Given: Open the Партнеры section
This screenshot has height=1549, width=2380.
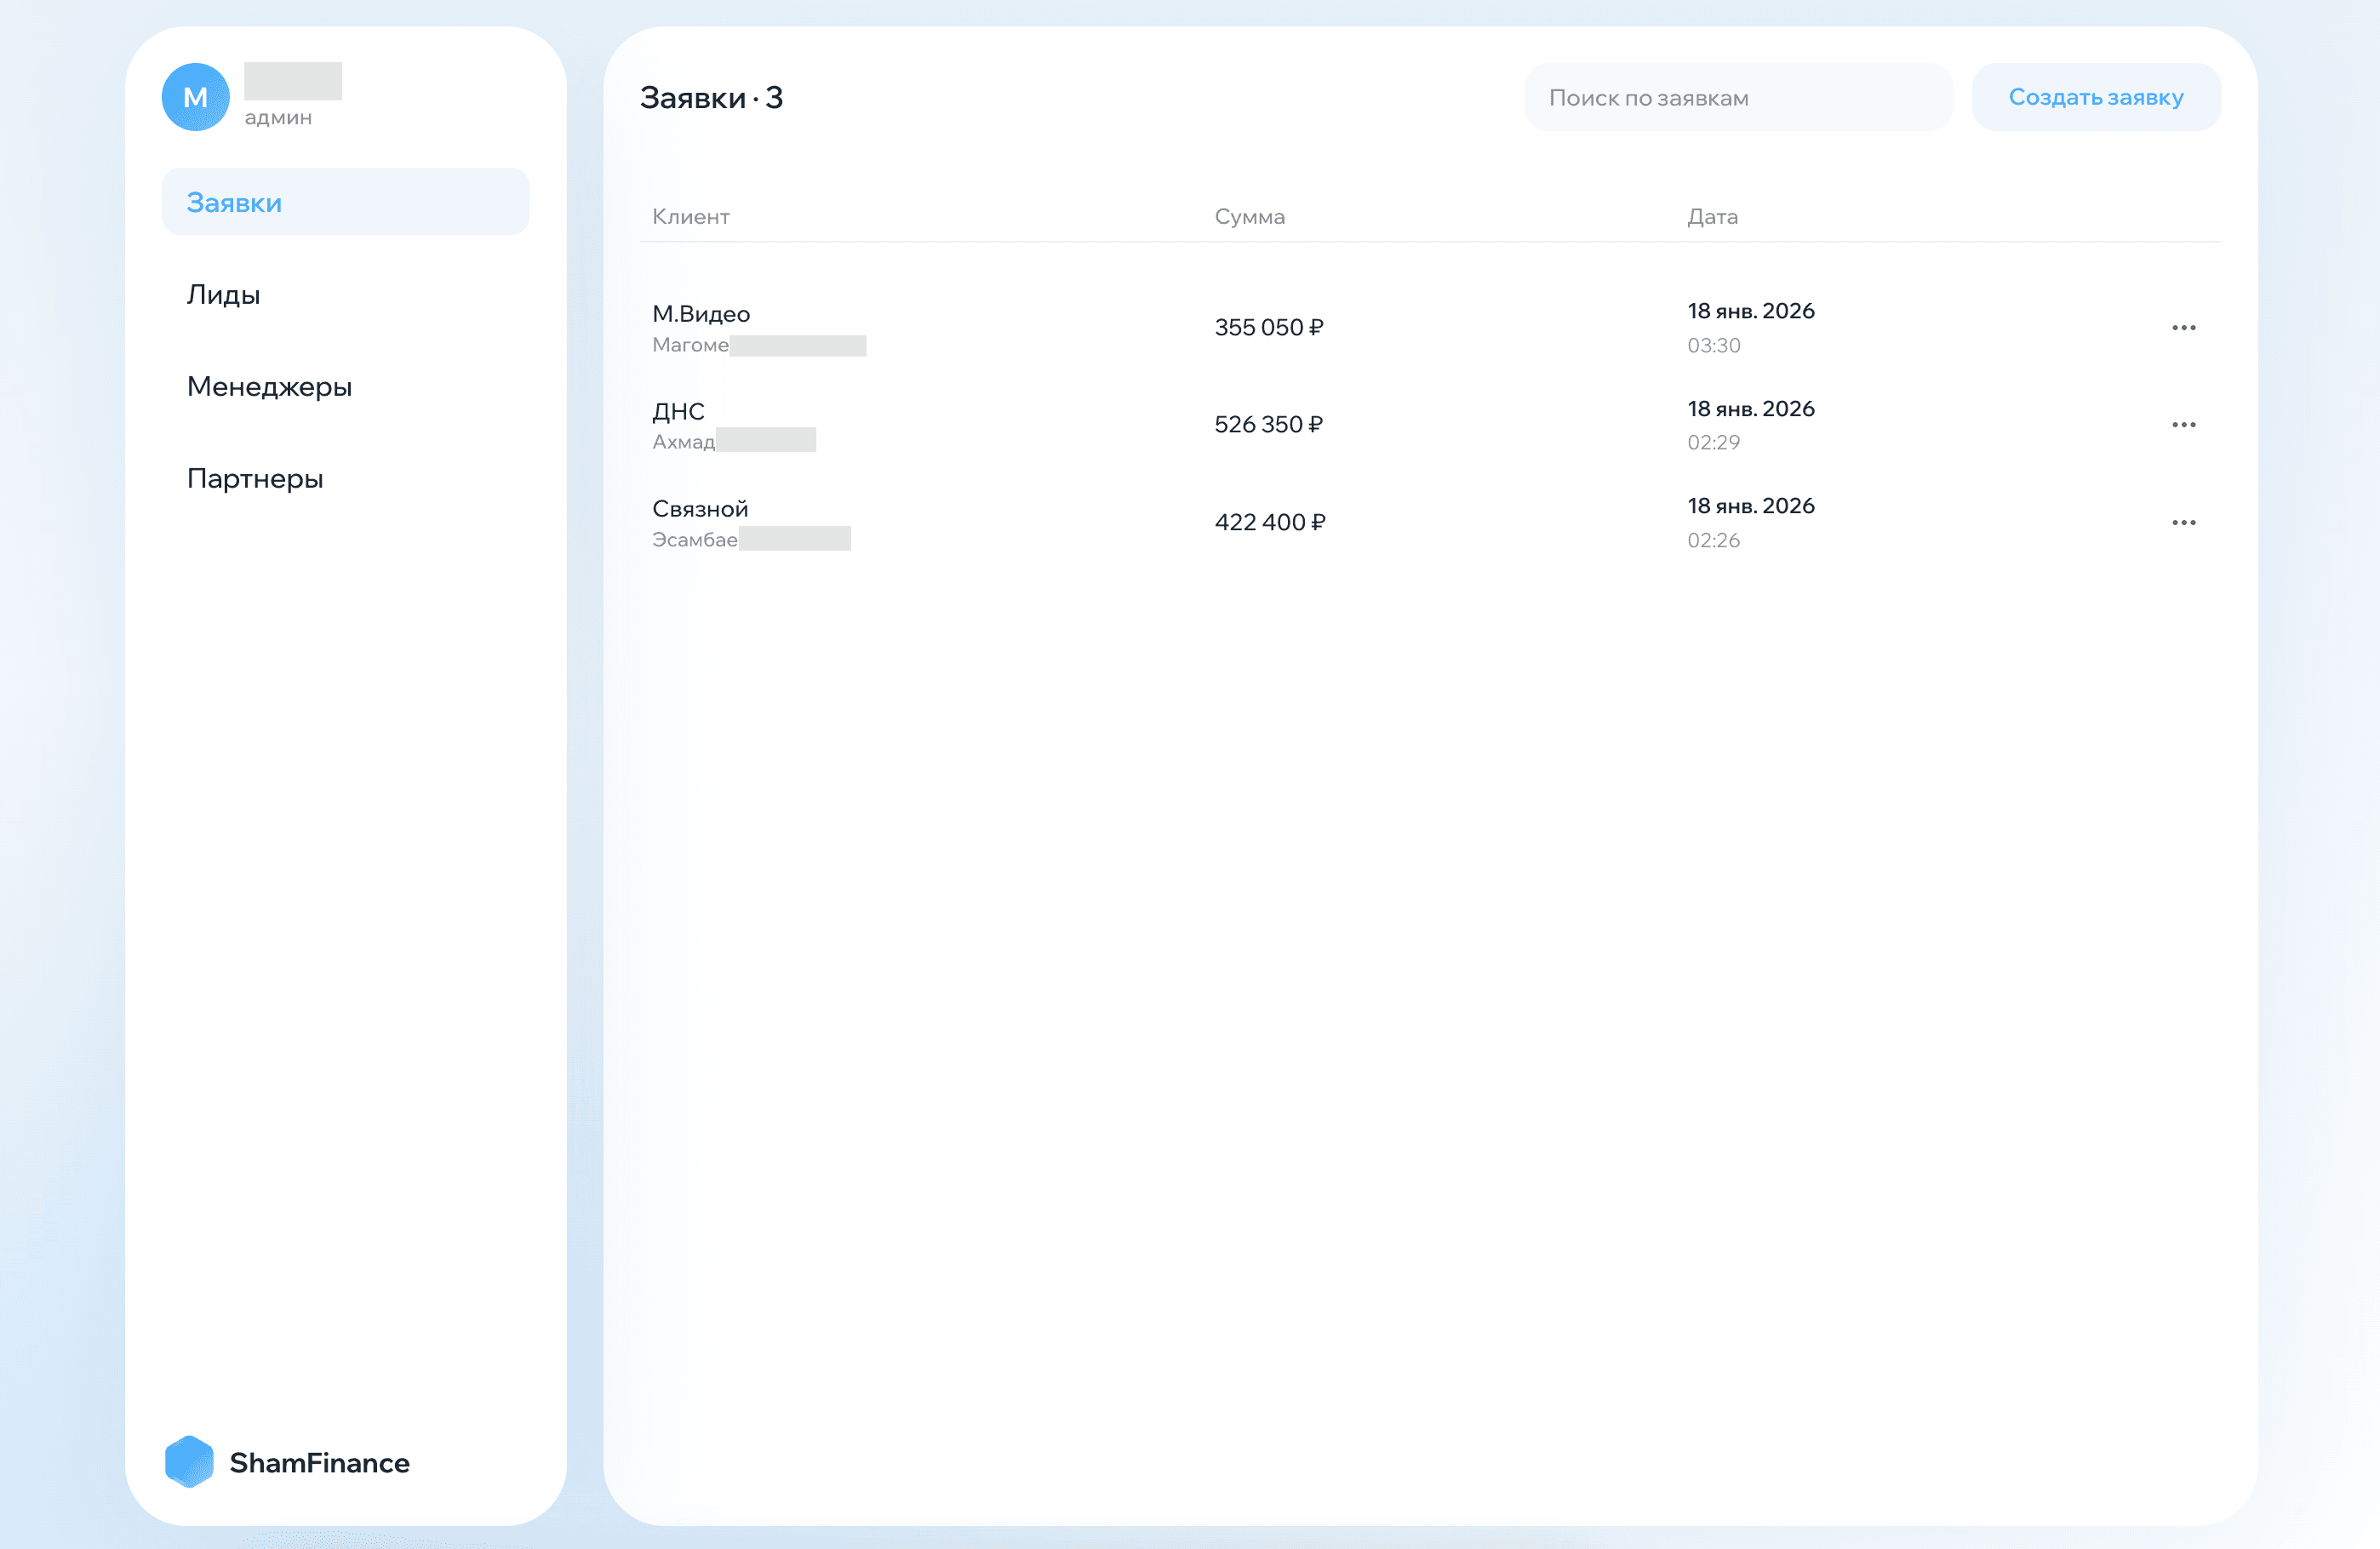Looking at the screenshot, I should point(255,478).
